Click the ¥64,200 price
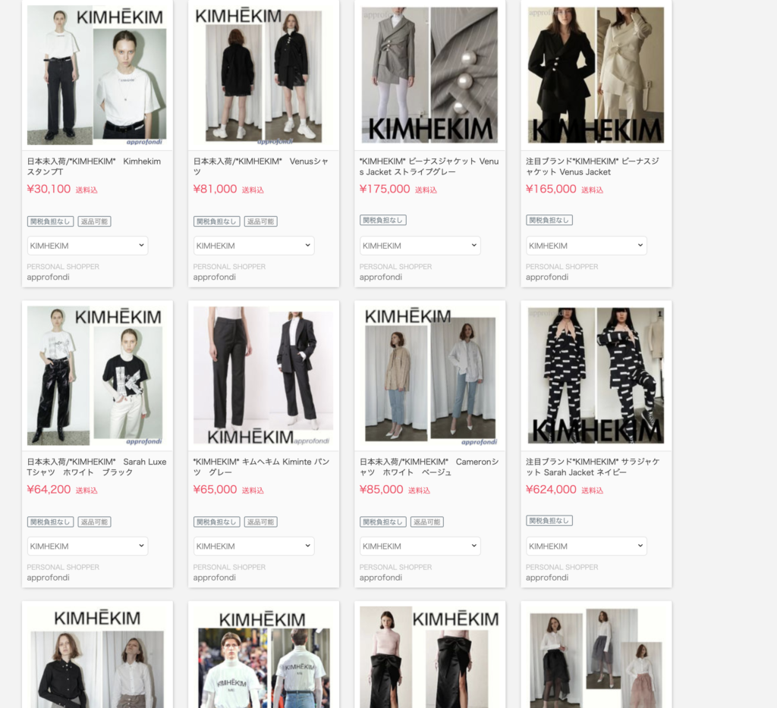 pyautogui.click(x=49, y=490)
